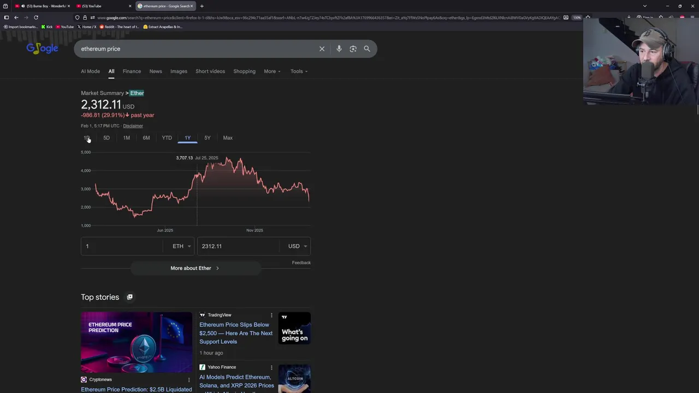This screenshot has height=393, width=699.
Task: Clear the search box with the X icon
Action: coord(322,49)
